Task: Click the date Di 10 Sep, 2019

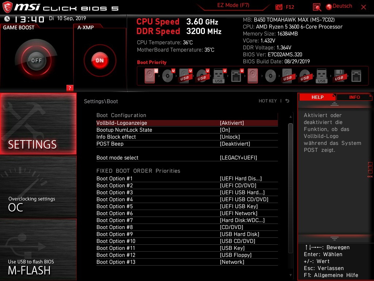Action: [x=67, y=18]
